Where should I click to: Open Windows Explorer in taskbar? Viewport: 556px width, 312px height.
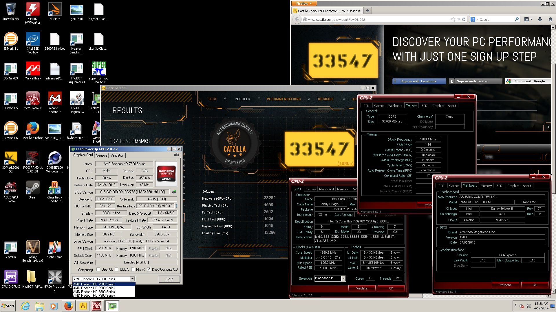(40, 306)
